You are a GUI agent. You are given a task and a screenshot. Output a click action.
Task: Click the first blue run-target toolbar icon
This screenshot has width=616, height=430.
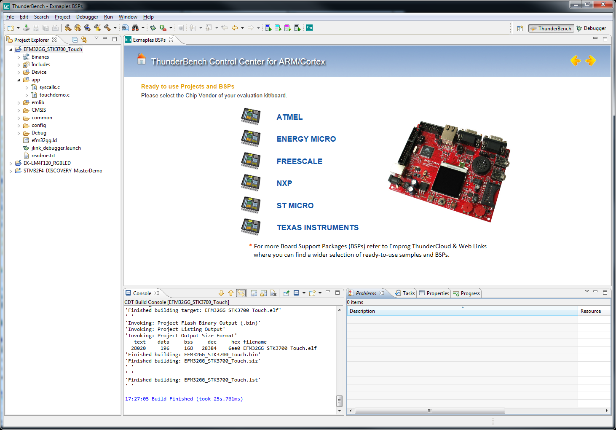click(x=268, y=28)
